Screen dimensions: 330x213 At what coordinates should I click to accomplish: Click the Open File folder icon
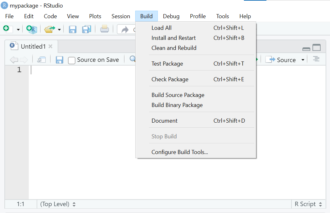coord(49,29)
